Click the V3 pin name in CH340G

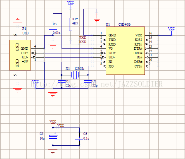click(111, 48)
